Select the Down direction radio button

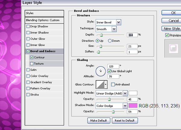coord(110,41)
